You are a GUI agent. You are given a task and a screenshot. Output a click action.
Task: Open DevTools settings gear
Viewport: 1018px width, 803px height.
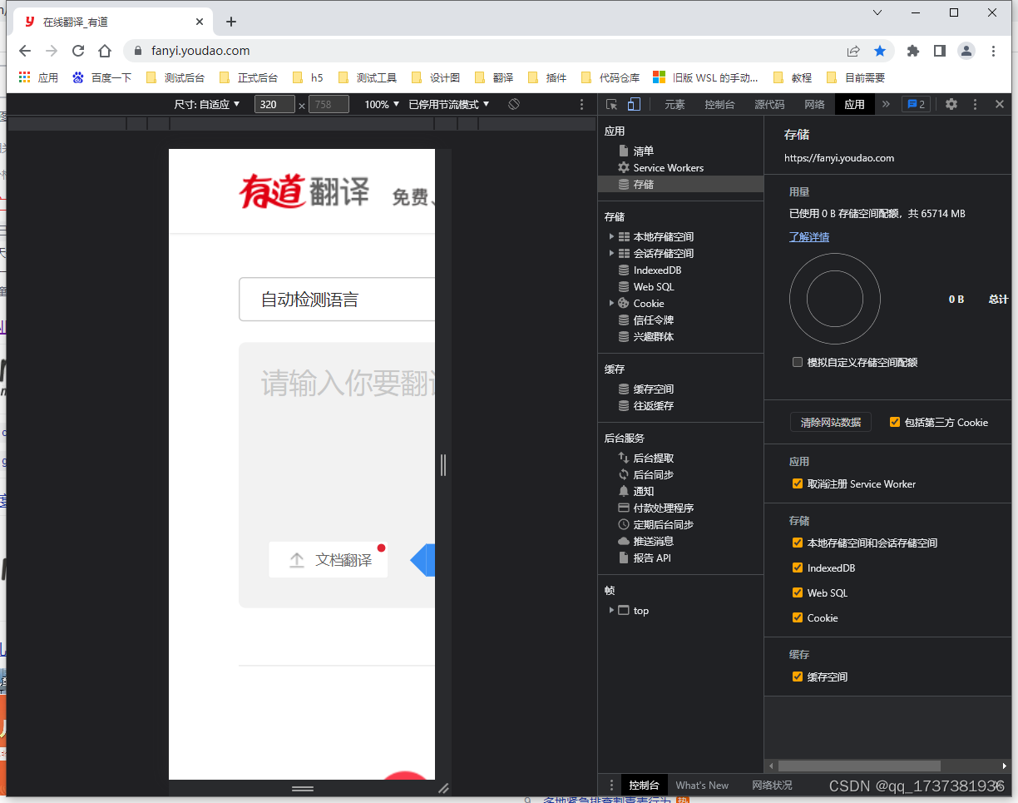pos(951,104)
